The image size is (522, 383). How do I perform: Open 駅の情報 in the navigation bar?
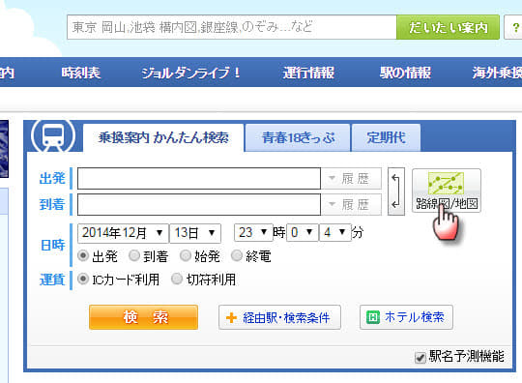(x=405, y=73)
